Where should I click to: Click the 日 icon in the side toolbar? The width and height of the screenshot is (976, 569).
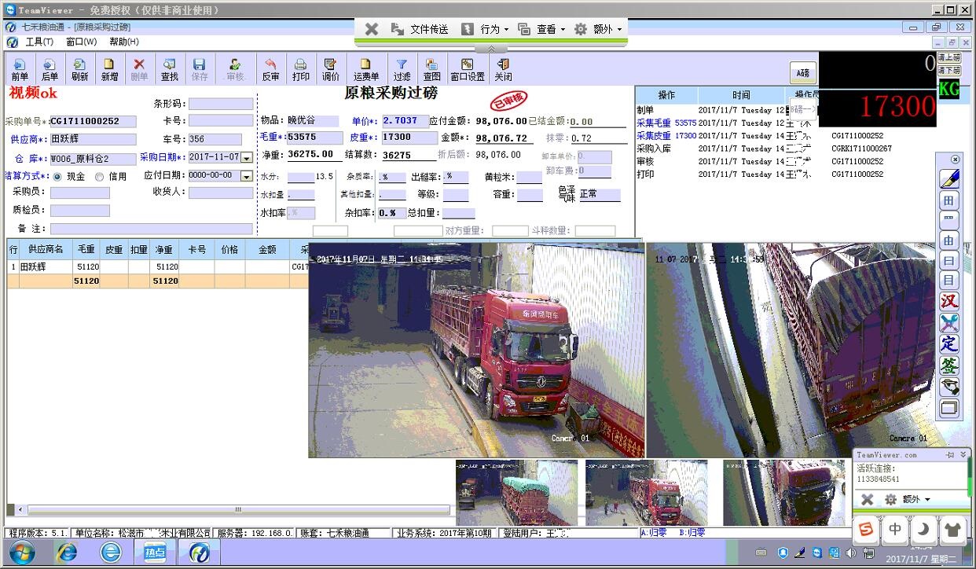949,260
